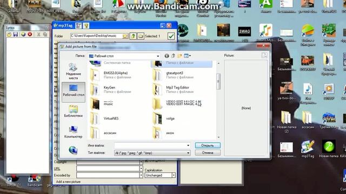Click the save floppy icon in Lyrics window

point(16,34)
